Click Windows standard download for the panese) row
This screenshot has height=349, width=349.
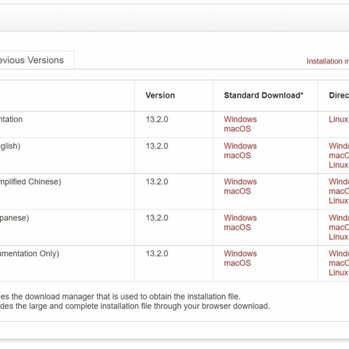point(240,218)
